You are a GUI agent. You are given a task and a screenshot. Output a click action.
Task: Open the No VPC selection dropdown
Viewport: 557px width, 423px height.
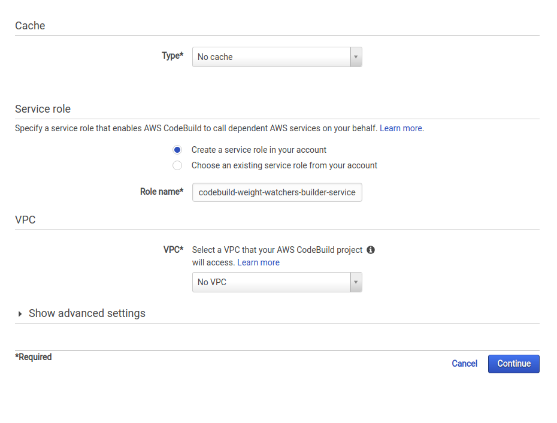277,282
